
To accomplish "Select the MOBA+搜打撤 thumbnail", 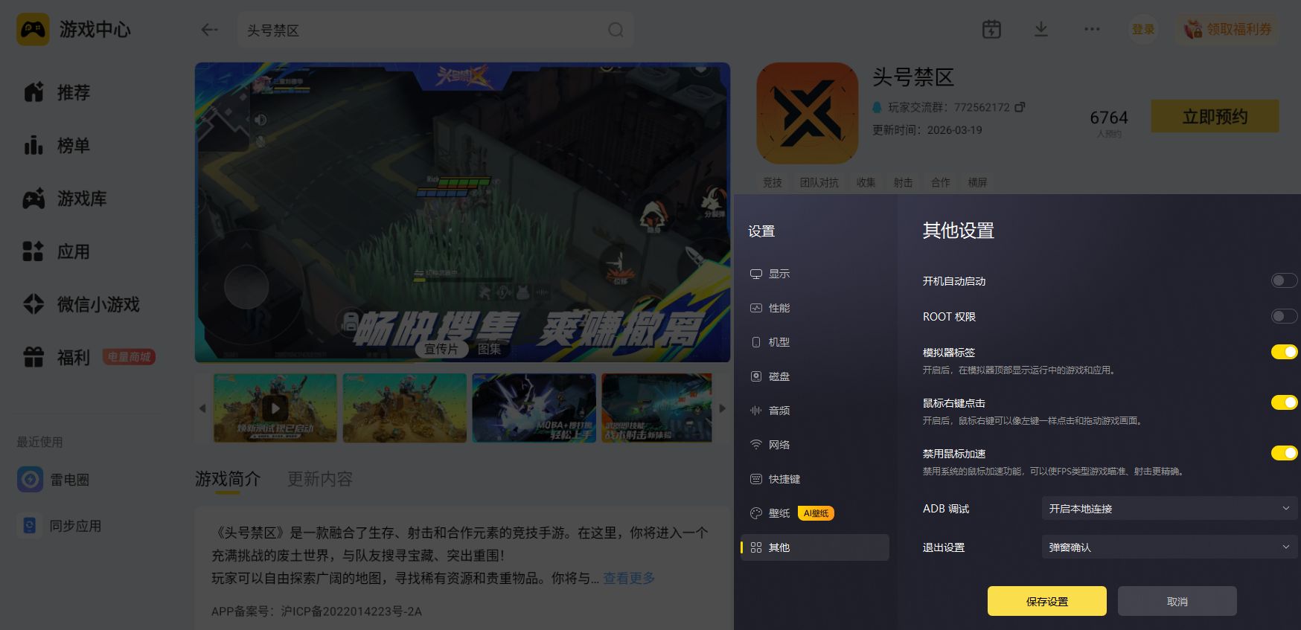I will click(534, 408).
